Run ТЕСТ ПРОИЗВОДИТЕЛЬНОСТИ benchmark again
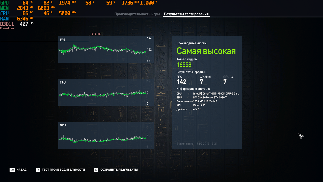The image size is (323, 182). pyautogui.click(x=60, y=170)
